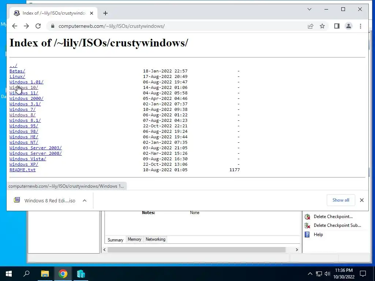Open the Windows 1.01/ folder
Image resolution: width=375 pixels, height=281 pixels.
26,82
